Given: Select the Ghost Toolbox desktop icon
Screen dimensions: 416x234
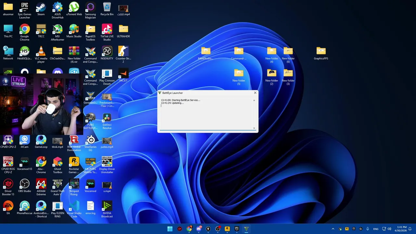Looking at the screenshot, I should [58, 165].
